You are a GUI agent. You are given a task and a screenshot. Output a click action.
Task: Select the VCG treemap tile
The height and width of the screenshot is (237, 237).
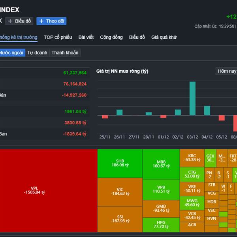click(x=212, y=196)
